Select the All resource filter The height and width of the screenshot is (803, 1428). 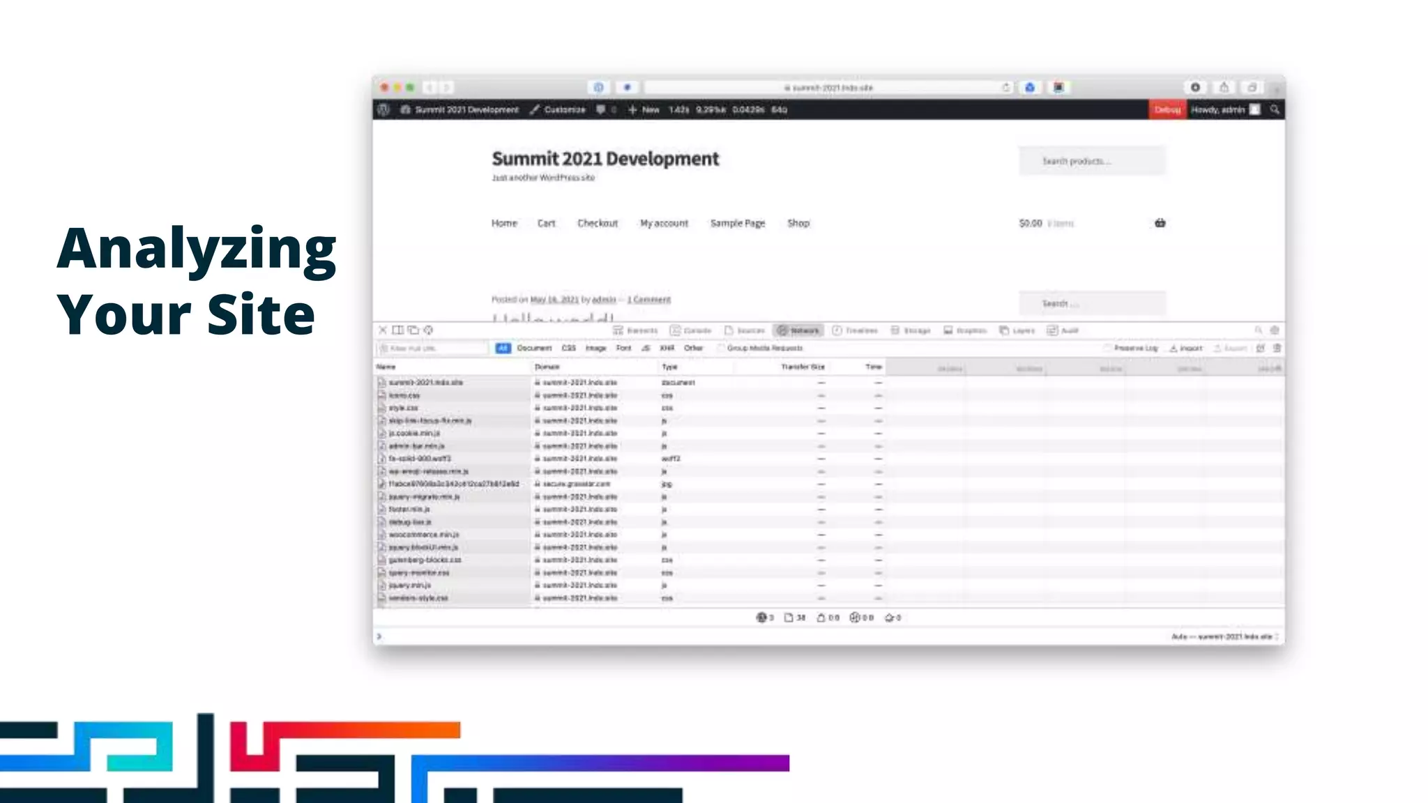[x=503, y=348]
